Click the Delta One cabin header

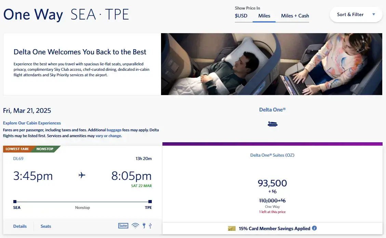coord(272,110)
